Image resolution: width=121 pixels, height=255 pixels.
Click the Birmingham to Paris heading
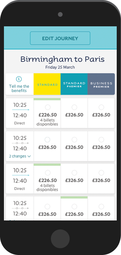coord(62,59)
